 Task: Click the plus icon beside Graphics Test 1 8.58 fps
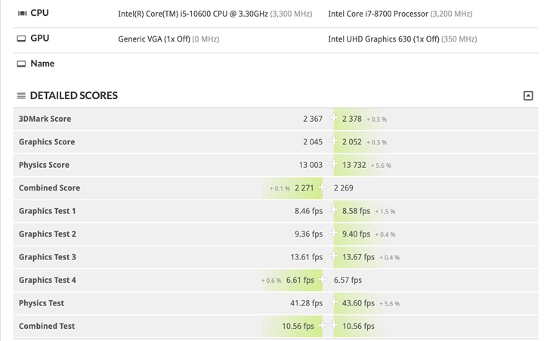334,211
